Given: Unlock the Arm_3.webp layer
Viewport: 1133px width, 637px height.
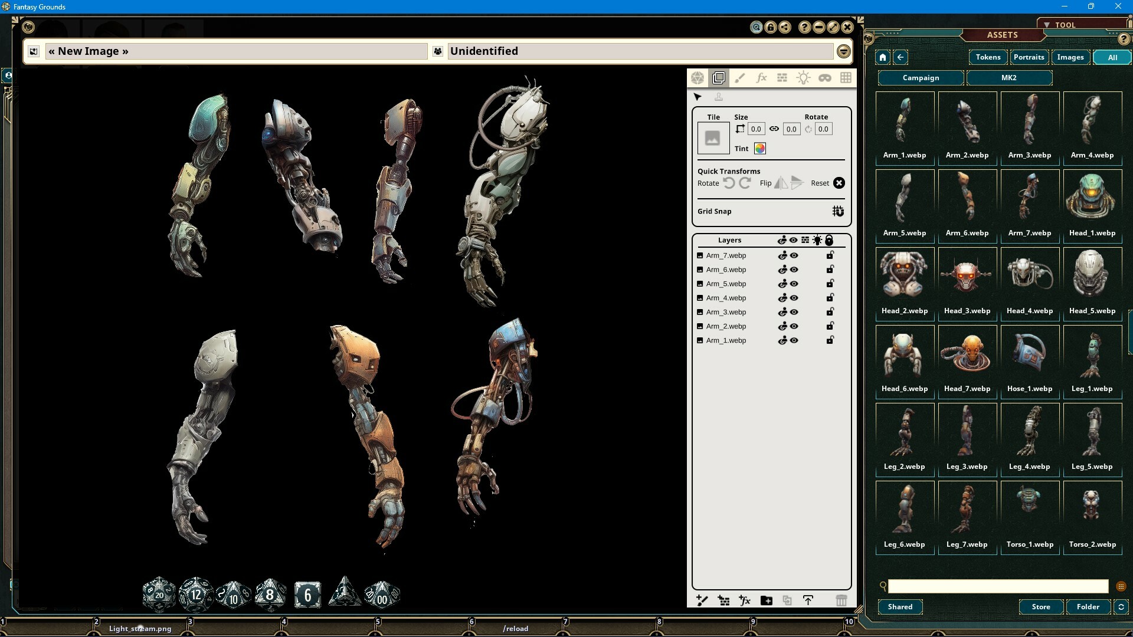Looking at the screenshot, I should point(830,311).
